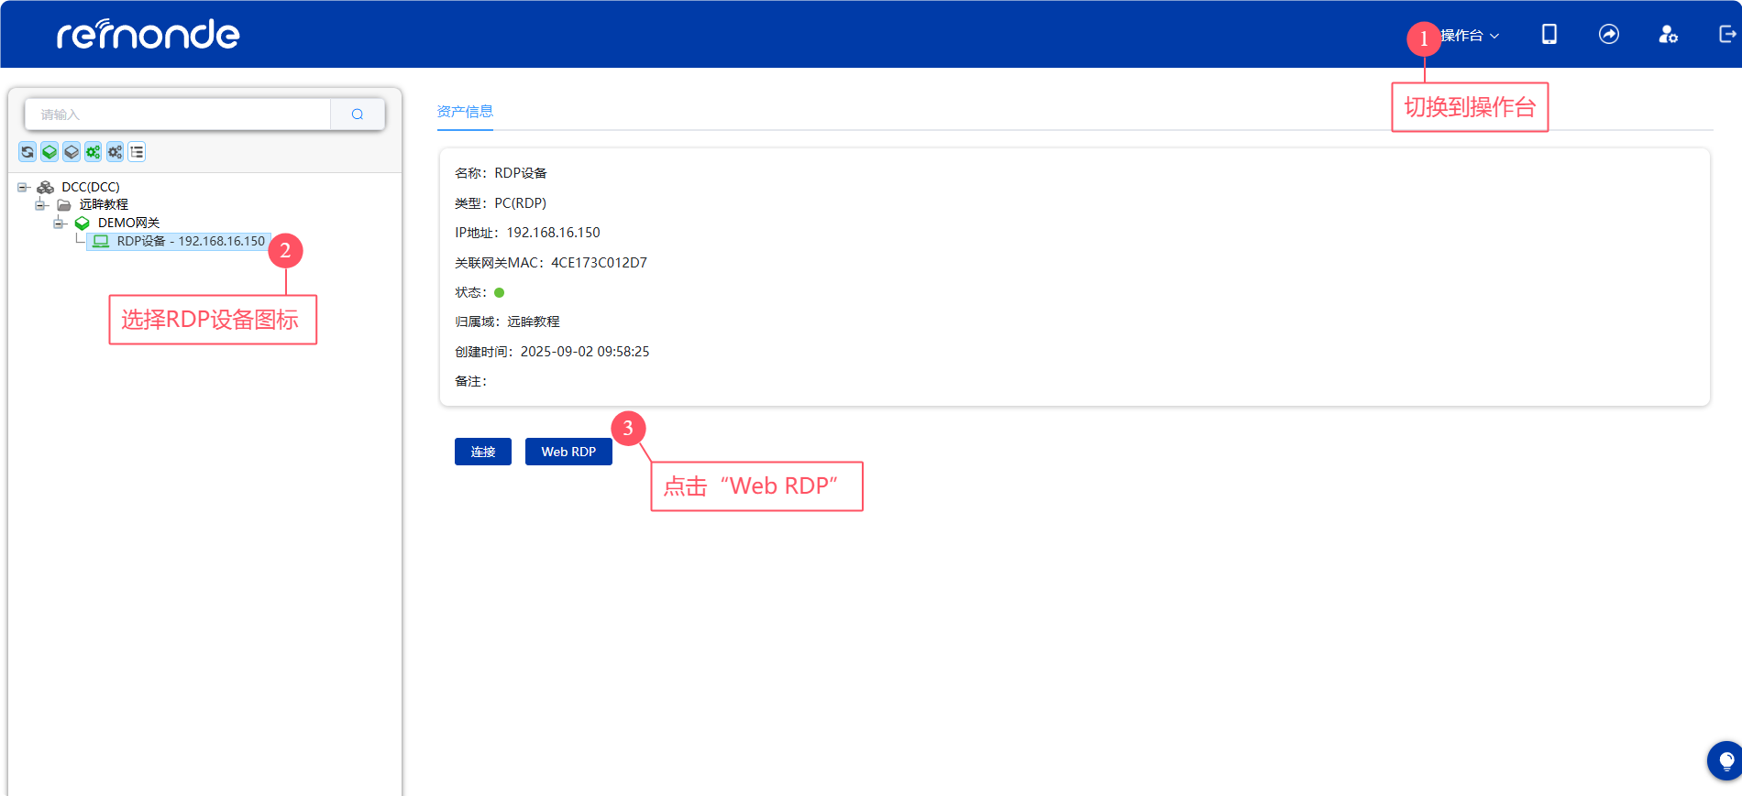Click the refresh icon above the device tree
The height and width of the screenshot is (796, 1742).
(28, 152)
